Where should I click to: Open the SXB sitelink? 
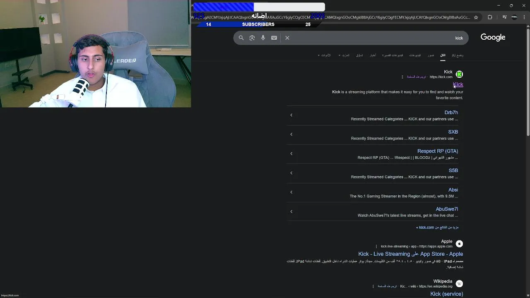(x=453, y=132)
